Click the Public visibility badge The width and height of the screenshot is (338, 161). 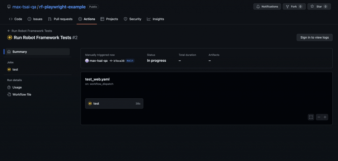[x=93, y=7]
